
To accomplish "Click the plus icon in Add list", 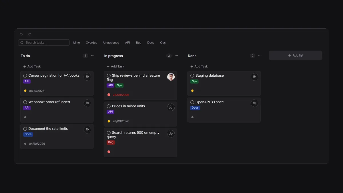I will tap(290, 55).
